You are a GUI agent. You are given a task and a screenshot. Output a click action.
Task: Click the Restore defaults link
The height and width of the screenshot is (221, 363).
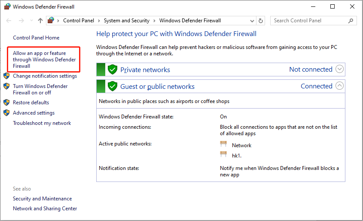point(31,103)
